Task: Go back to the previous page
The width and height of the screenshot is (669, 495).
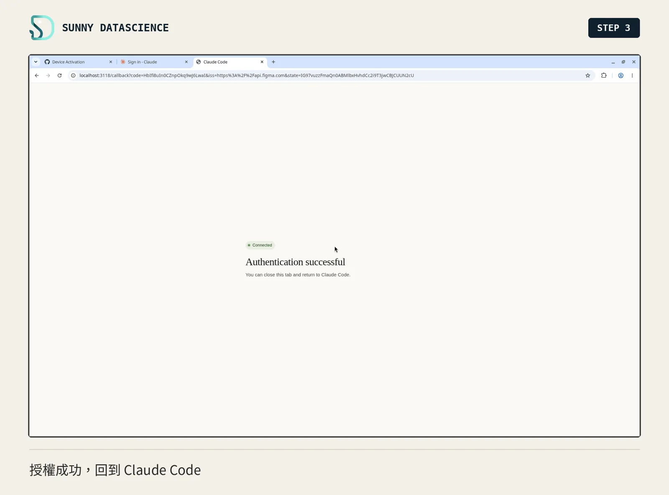Action: [x=37, y=76]
